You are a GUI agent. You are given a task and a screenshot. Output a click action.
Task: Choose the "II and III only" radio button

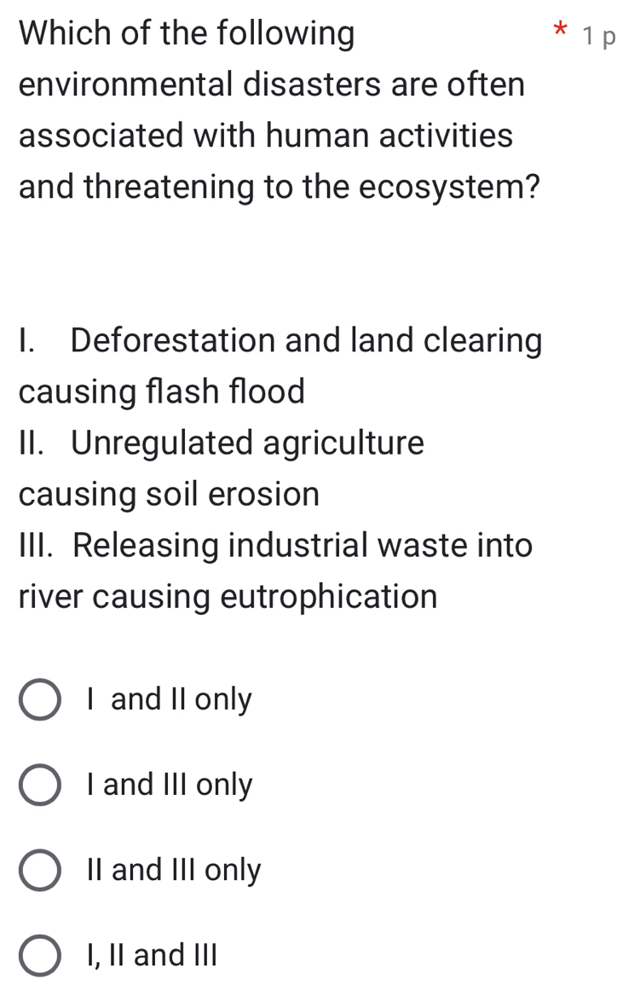pos(40,871)
